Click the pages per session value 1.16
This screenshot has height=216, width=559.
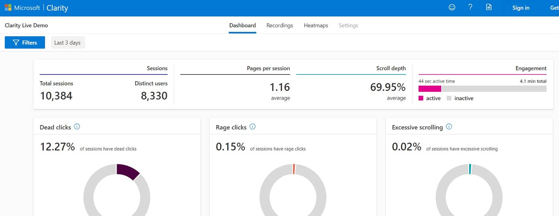tap(280, 87)
